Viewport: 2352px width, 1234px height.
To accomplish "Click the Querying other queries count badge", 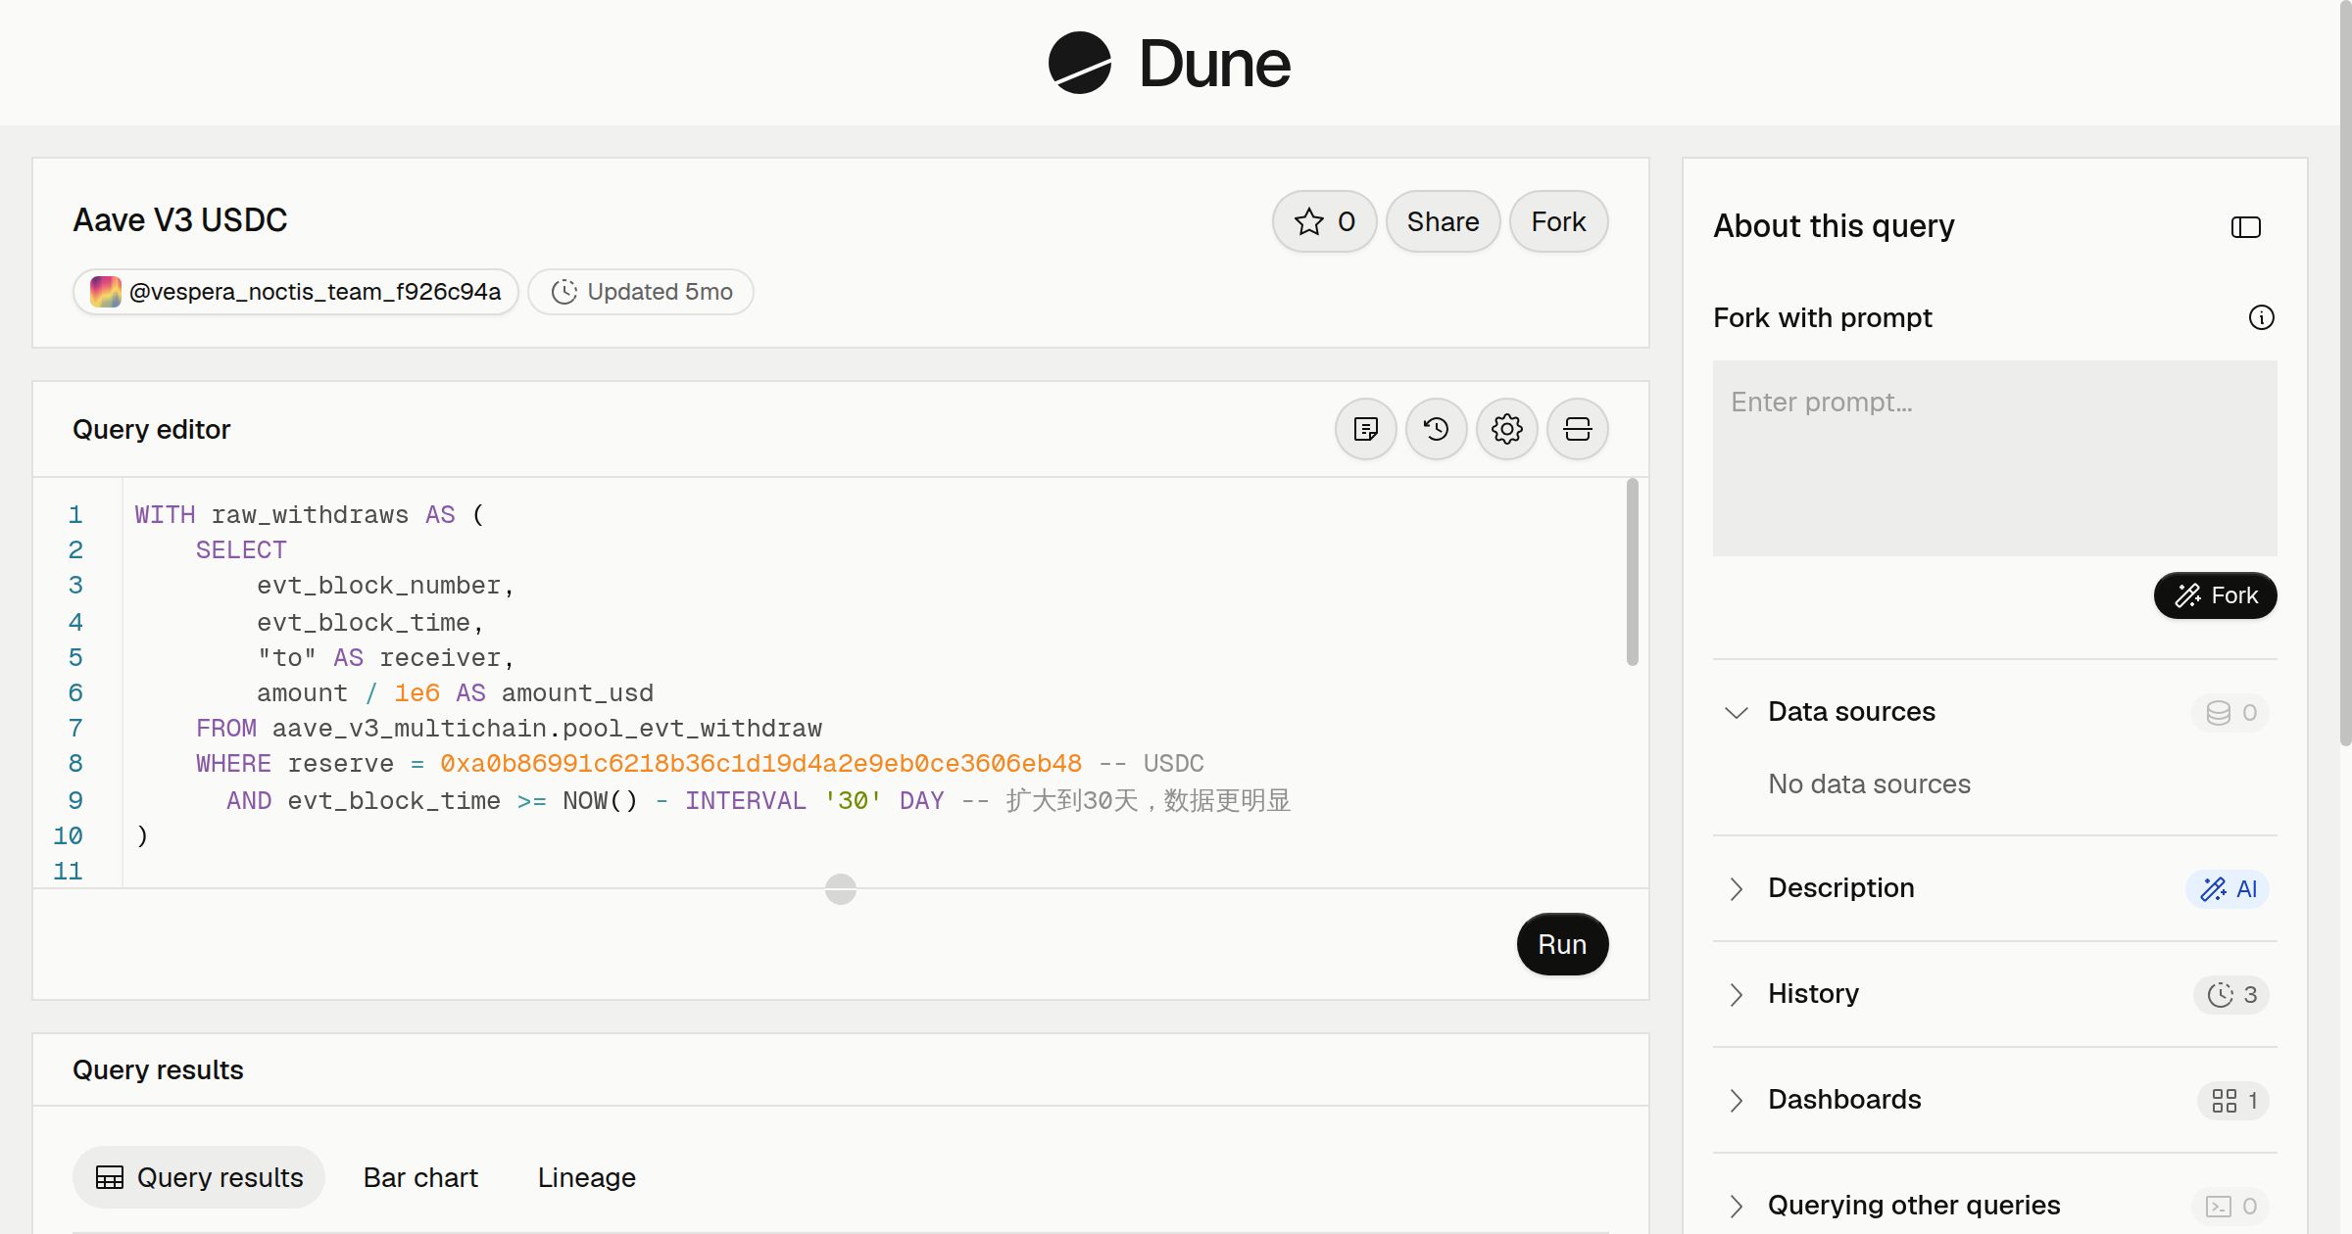I will coord(2231,1206).
